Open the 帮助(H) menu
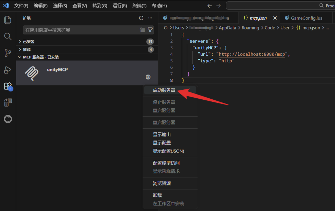 (x=159, y=6)
